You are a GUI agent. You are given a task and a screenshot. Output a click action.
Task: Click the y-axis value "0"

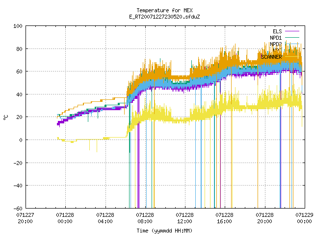pyautogui.click(x=21, y=140)
